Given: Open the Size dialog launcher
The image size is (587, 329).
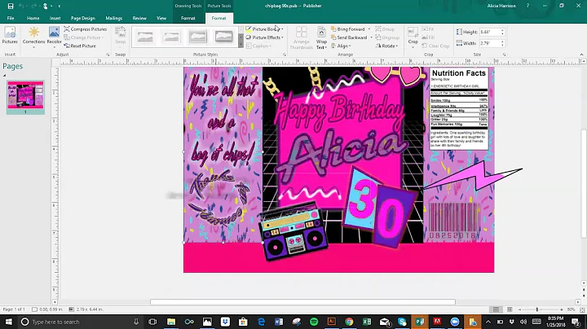Looking at the screenshot, I should pos(505,55).
